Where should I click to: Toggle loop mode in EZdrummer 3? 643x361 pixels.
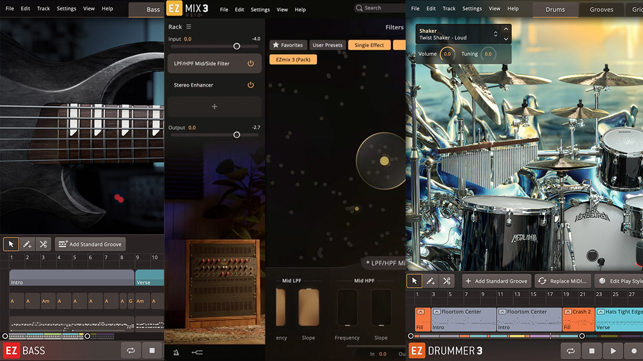pos(571,351)
